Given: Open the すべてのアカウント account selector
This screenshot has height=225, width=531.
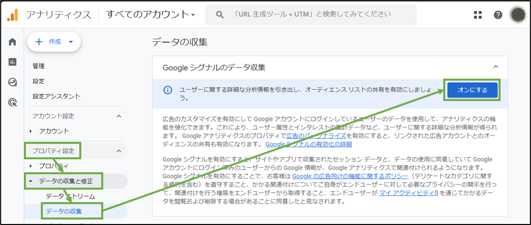Looking at the screenshot, I should [x=151, y=14].
